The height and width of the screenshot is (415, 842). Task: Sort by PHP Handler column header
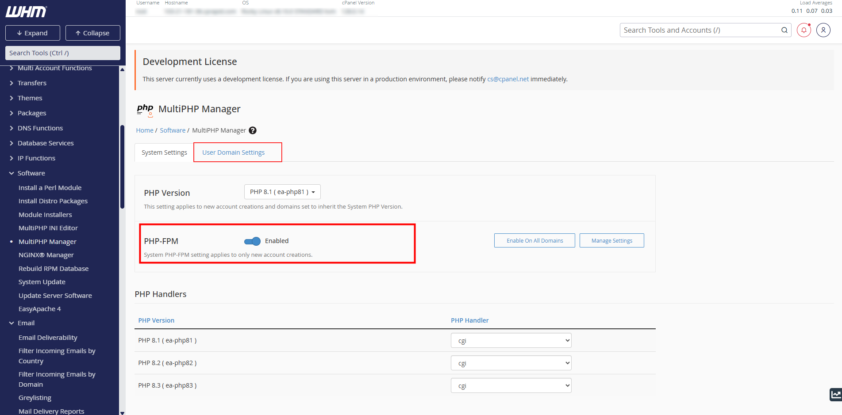point(469,320)
